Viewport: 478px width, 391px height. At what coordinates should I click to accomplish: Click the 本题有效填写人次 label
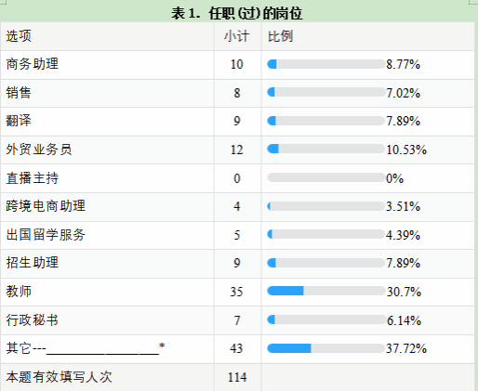(59, 377)
